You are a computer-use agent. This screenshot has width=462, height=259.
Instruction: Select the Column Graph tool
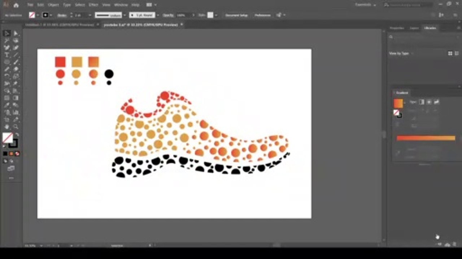pos(16,112)
